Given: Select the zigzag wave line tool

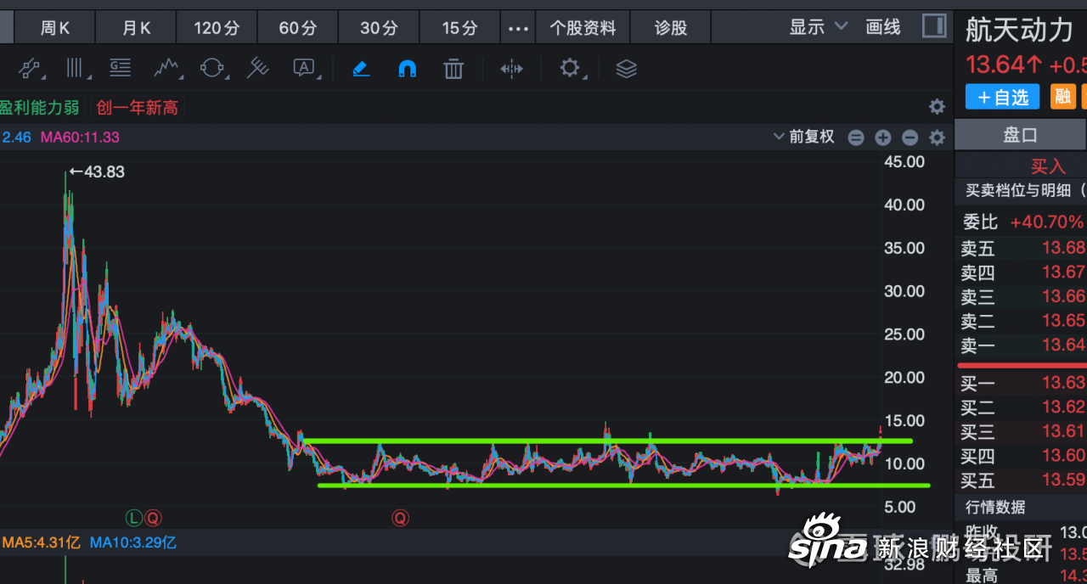Looking at the screenshot, I should click(x=167, y=69).
